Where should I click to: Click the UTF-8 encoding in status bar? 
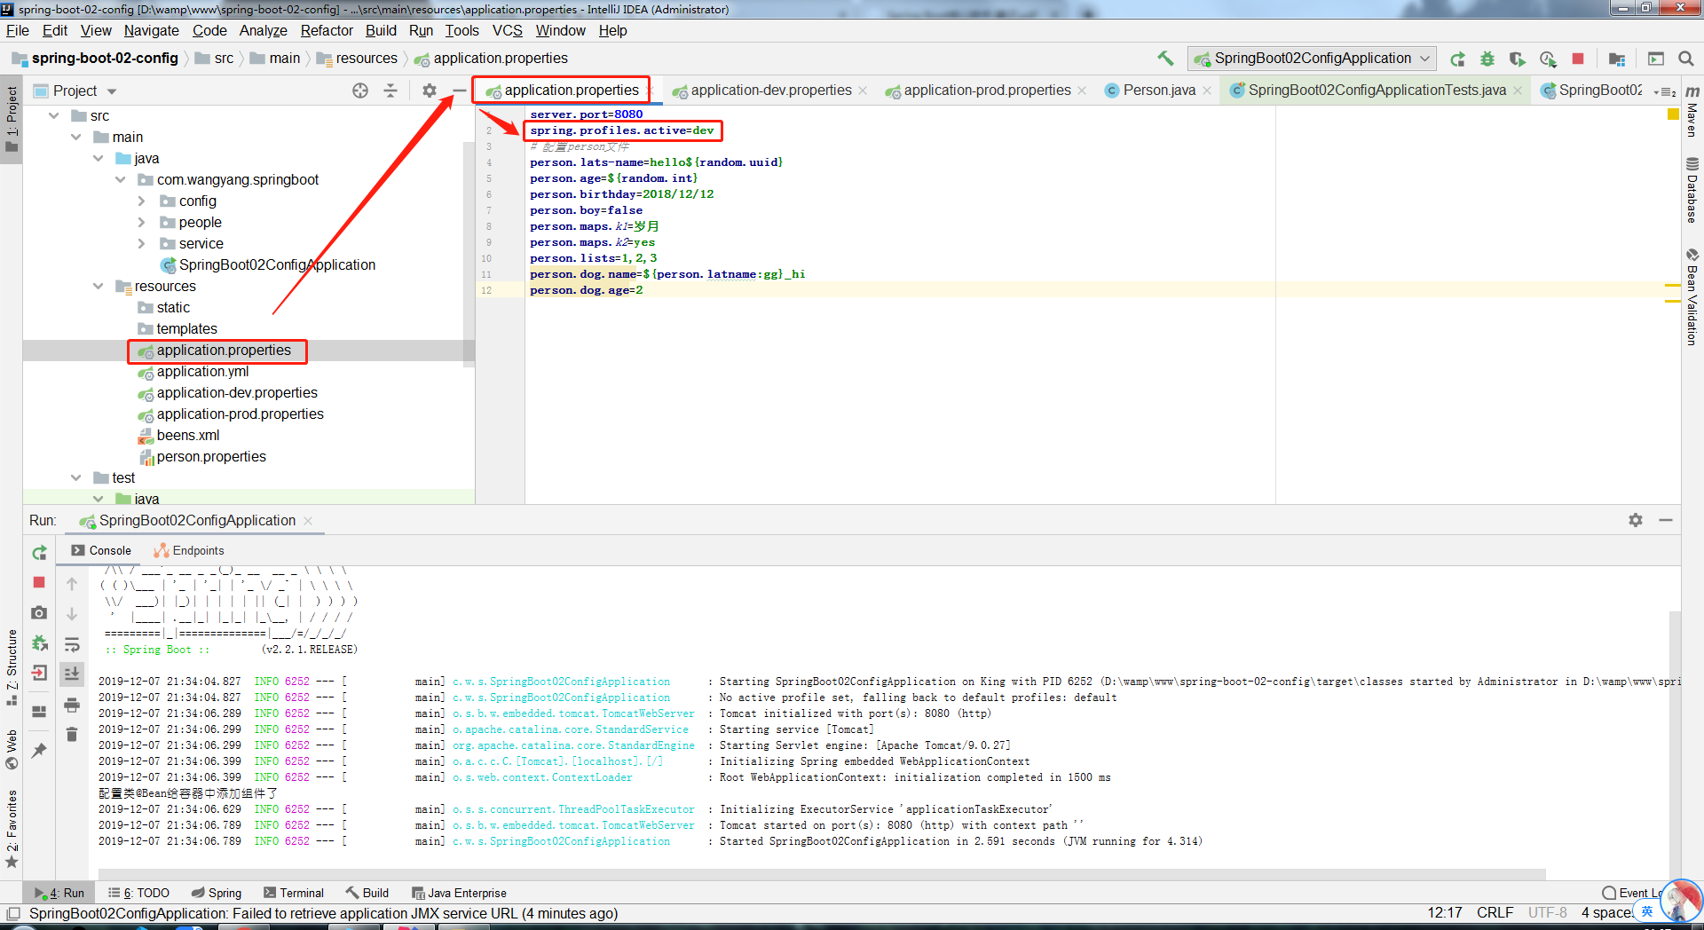click(1547, 912)
